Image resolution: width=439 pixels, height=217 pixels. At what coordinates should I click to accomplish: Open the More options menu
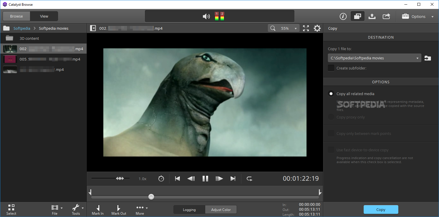point(141,210)
